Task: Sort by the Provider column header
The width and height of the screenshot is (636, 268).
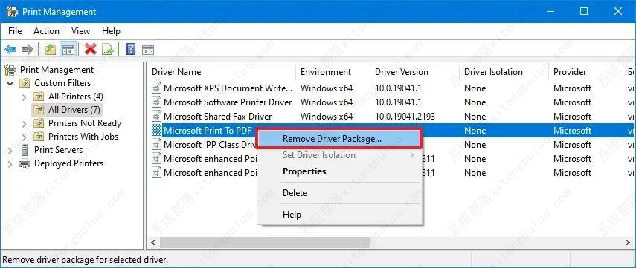Action: (x=585, y=72)
